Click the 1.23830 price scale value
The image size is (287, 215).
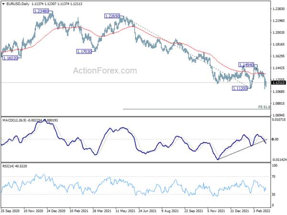[x=279, y=9]
